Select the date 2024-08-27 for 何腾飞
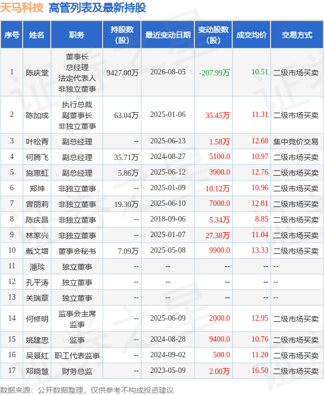324x395 pixels. (x=168, y=157)
